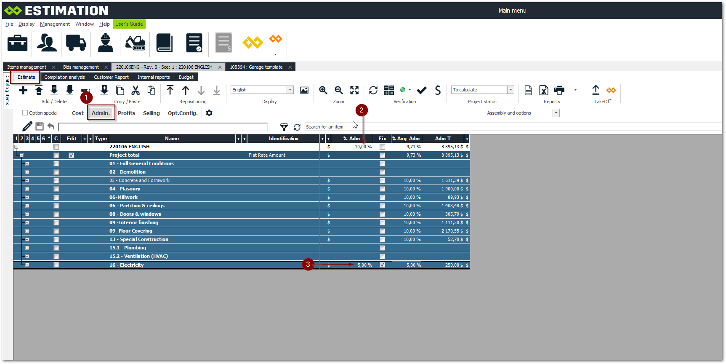Open the gear settings icon beside Opt.Config.
The width and height of the screenshot is (726, 364).
pos(209,113)
